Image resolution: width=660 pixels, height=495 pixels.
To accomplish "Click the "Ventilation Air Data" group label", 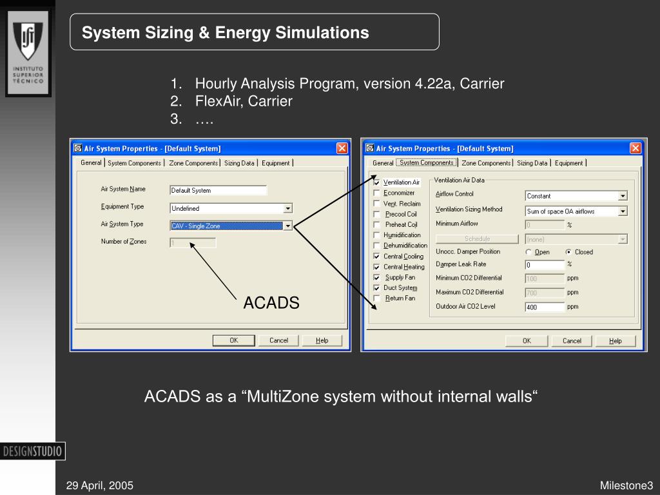I will tap(459, 180).
